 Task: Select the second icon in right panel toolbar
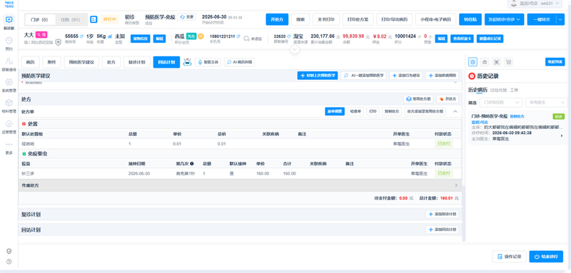[485, 62]
